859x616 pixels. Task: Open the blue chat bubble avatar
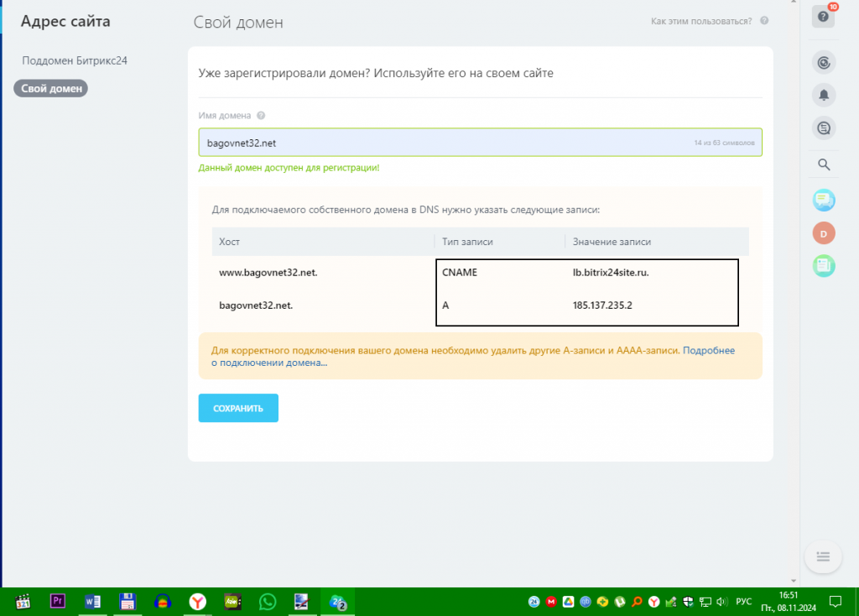(824, 201)
